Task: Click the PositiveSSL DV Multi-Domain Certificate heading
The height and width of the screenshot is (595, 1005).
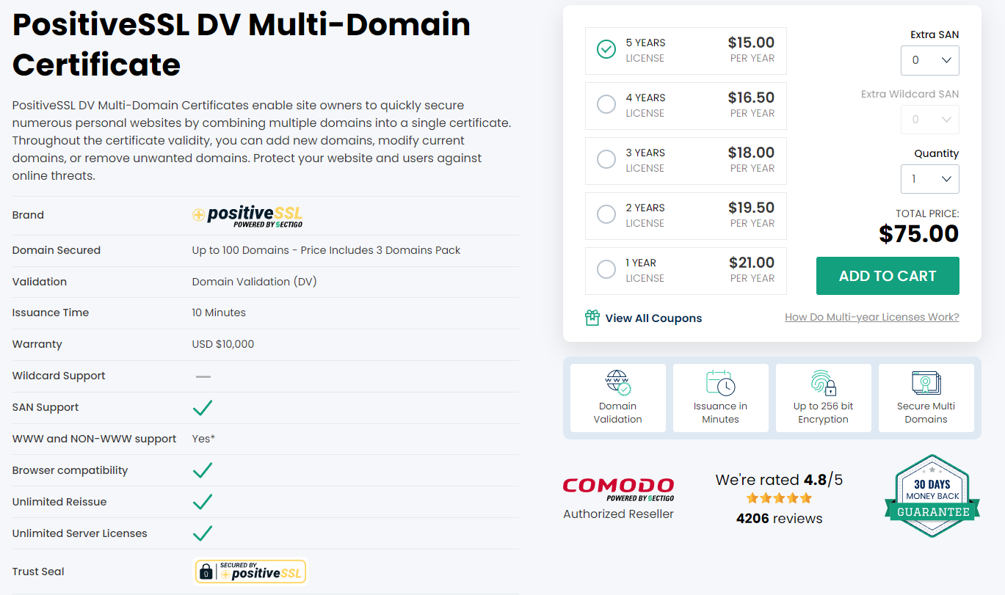Action: 242,45
